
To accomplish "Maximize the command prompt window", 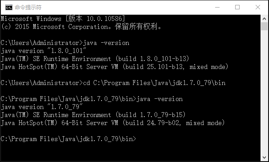I will tap(237, 7).
